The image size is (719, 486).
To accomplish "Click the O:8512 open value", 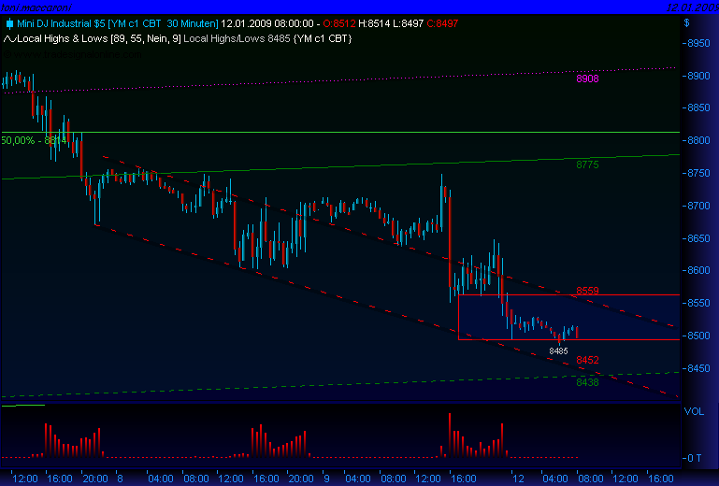I will pyautogui.click(x=338, y=23).
